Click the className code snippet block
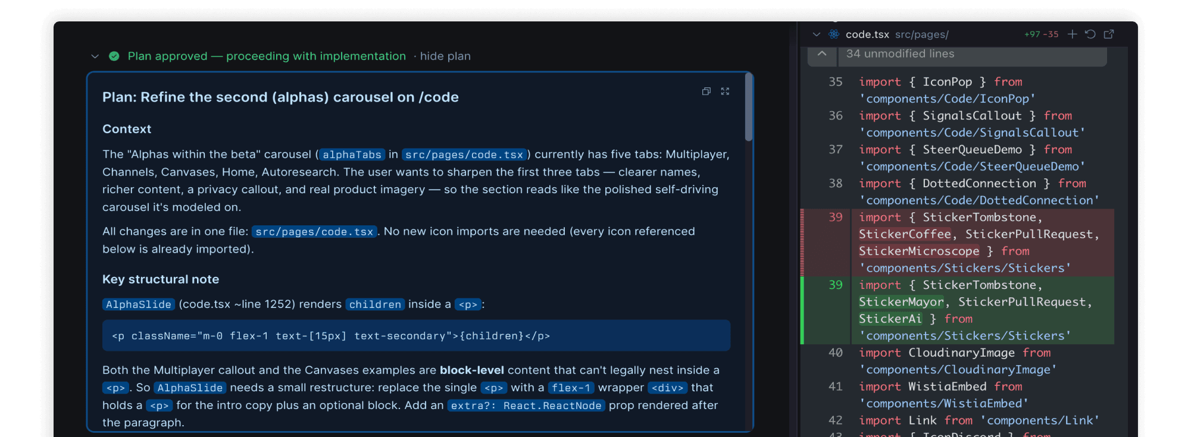The width and height of the screenshot is (1191, 437). click(x=416, y=336)
